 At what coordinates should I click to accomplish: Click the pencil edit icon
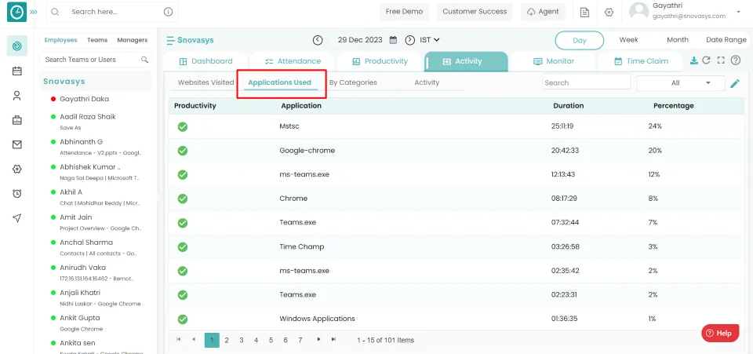click(x=735, y=83)
